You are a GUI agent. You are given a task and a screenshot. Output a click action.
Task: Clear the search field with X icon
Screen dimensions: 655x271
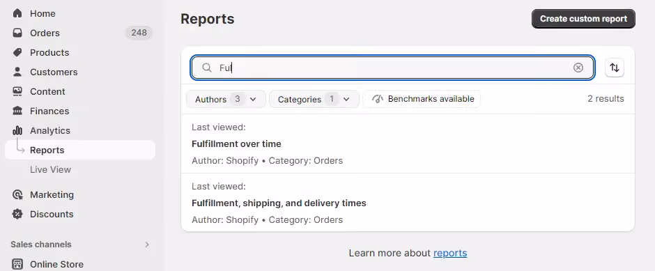click(578, 68)
